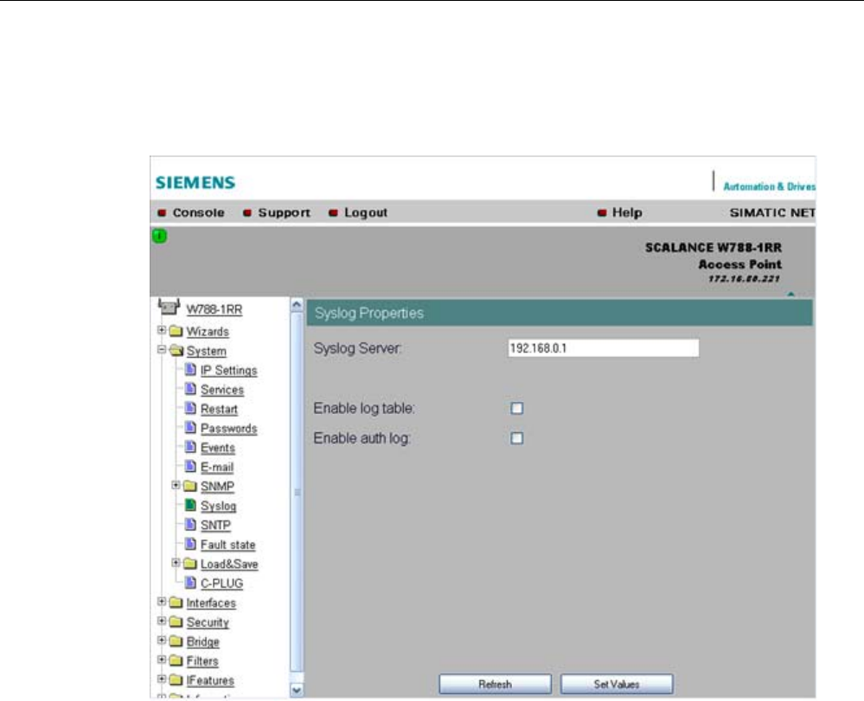The image size is (864, 701).
Task: Enable the auth log checkbox
Action: 517,438
